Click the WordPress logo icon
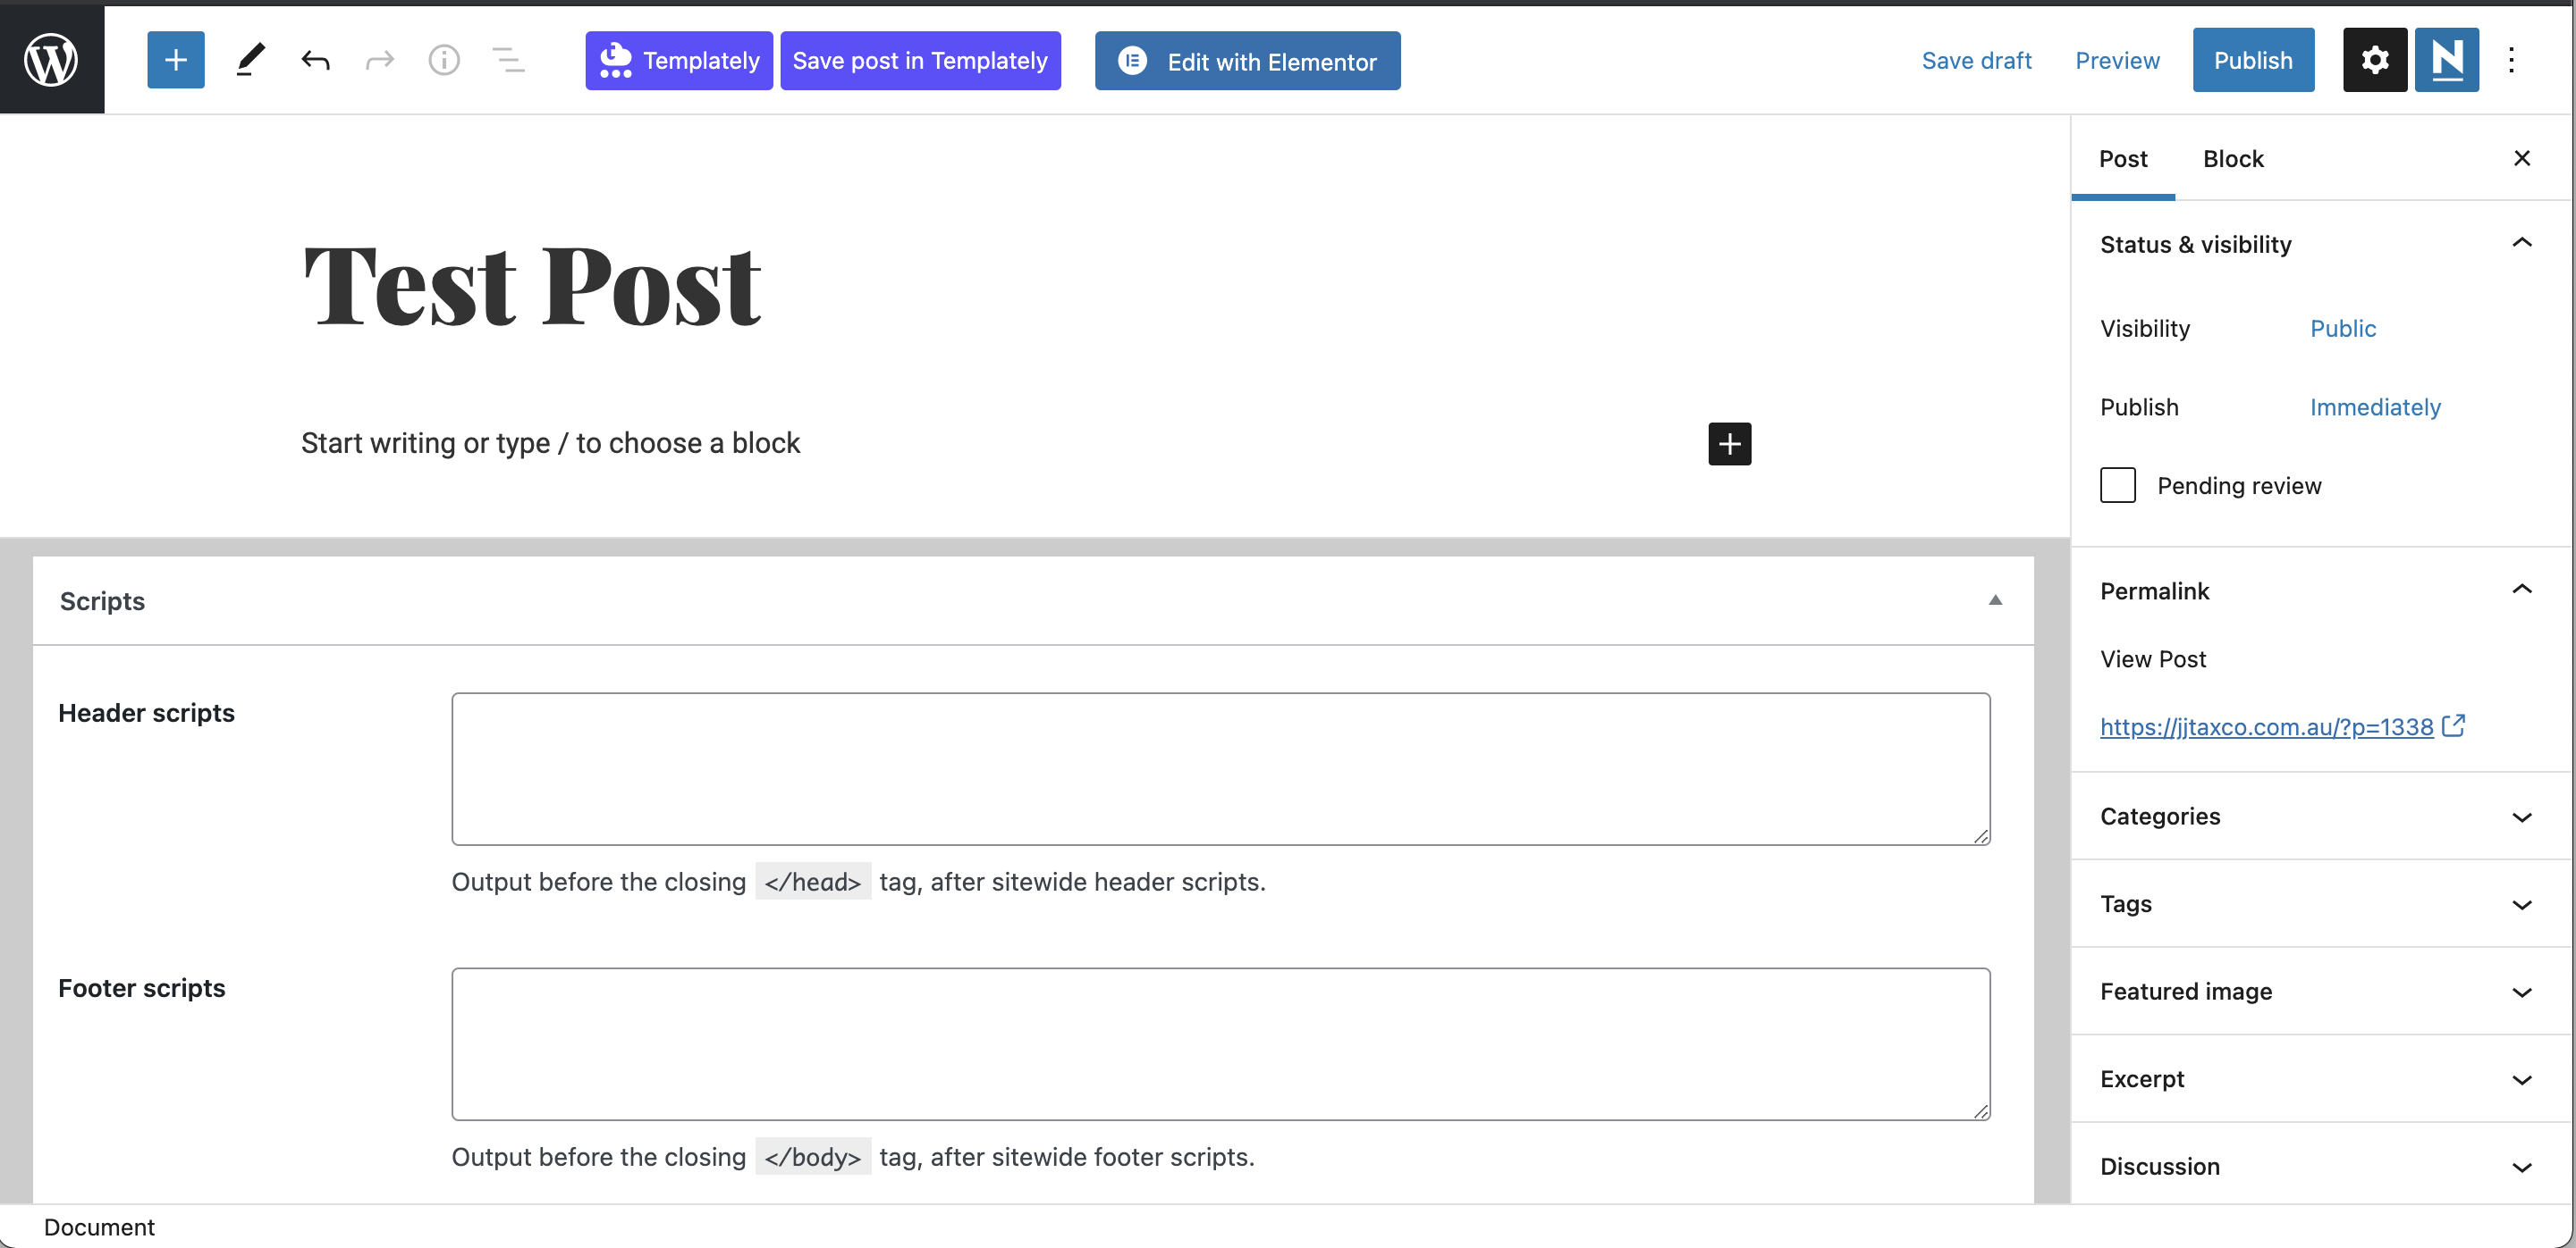The height and width of the screenshot is (1248, 2576). pos(52,60)
